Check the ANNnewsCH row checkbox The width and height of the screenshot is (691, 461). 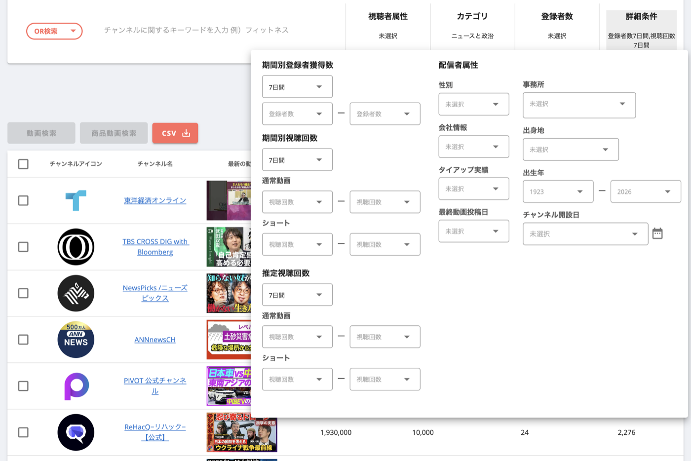pyautogui.click(x=23, y=340)
